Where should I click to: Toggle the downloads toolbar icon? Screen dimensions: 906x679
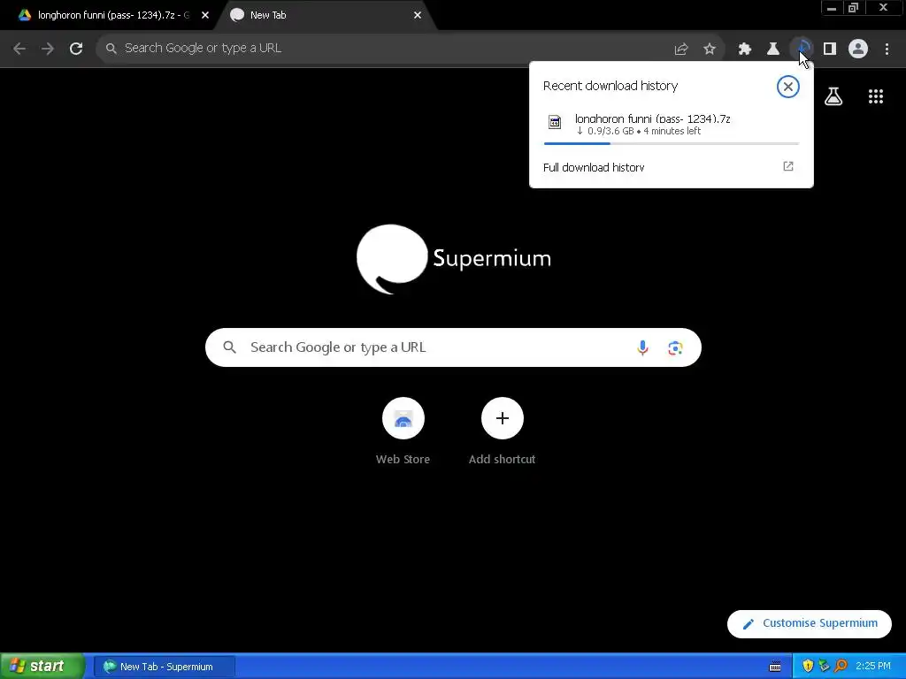(802, 50)
